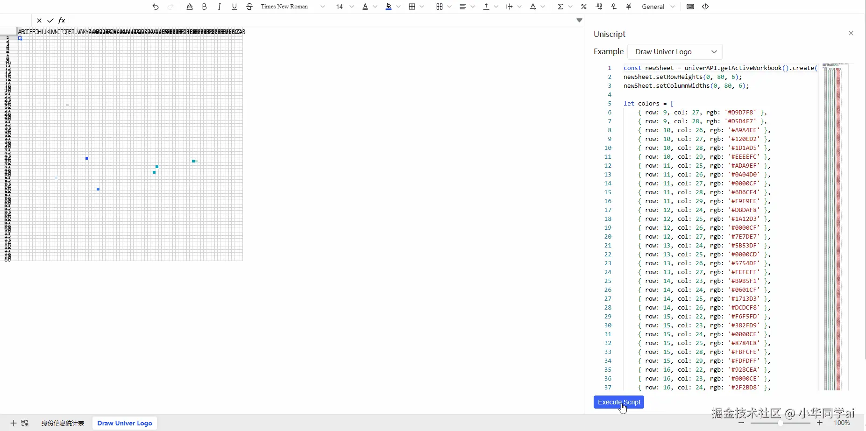This screenshot has width=866, height=431.
Task: Zoom in with the plus button
Action: (820, 423)
